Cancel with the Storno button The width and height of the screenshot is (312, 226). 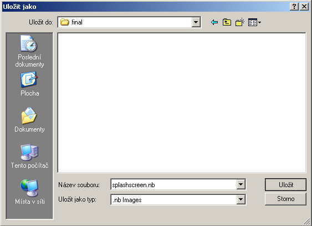point(285,199)
